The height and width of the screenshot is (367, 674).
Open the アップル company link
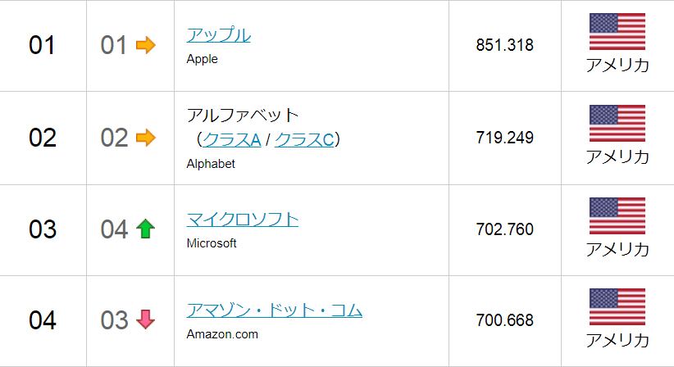[x=218, y=34]
